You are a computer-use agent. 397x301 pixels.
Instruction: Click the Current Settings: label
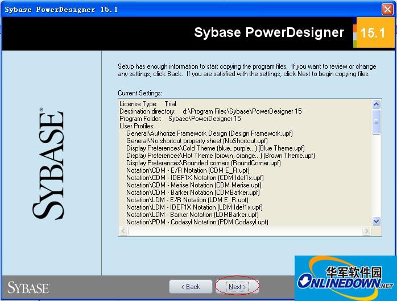point(140,93)
